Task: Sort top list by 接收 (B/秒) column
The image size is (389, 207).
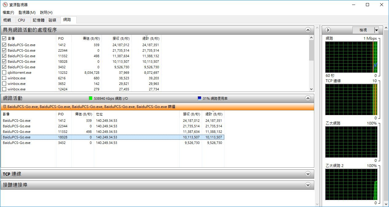Action: pyautogui.click(x=117, y=38)
